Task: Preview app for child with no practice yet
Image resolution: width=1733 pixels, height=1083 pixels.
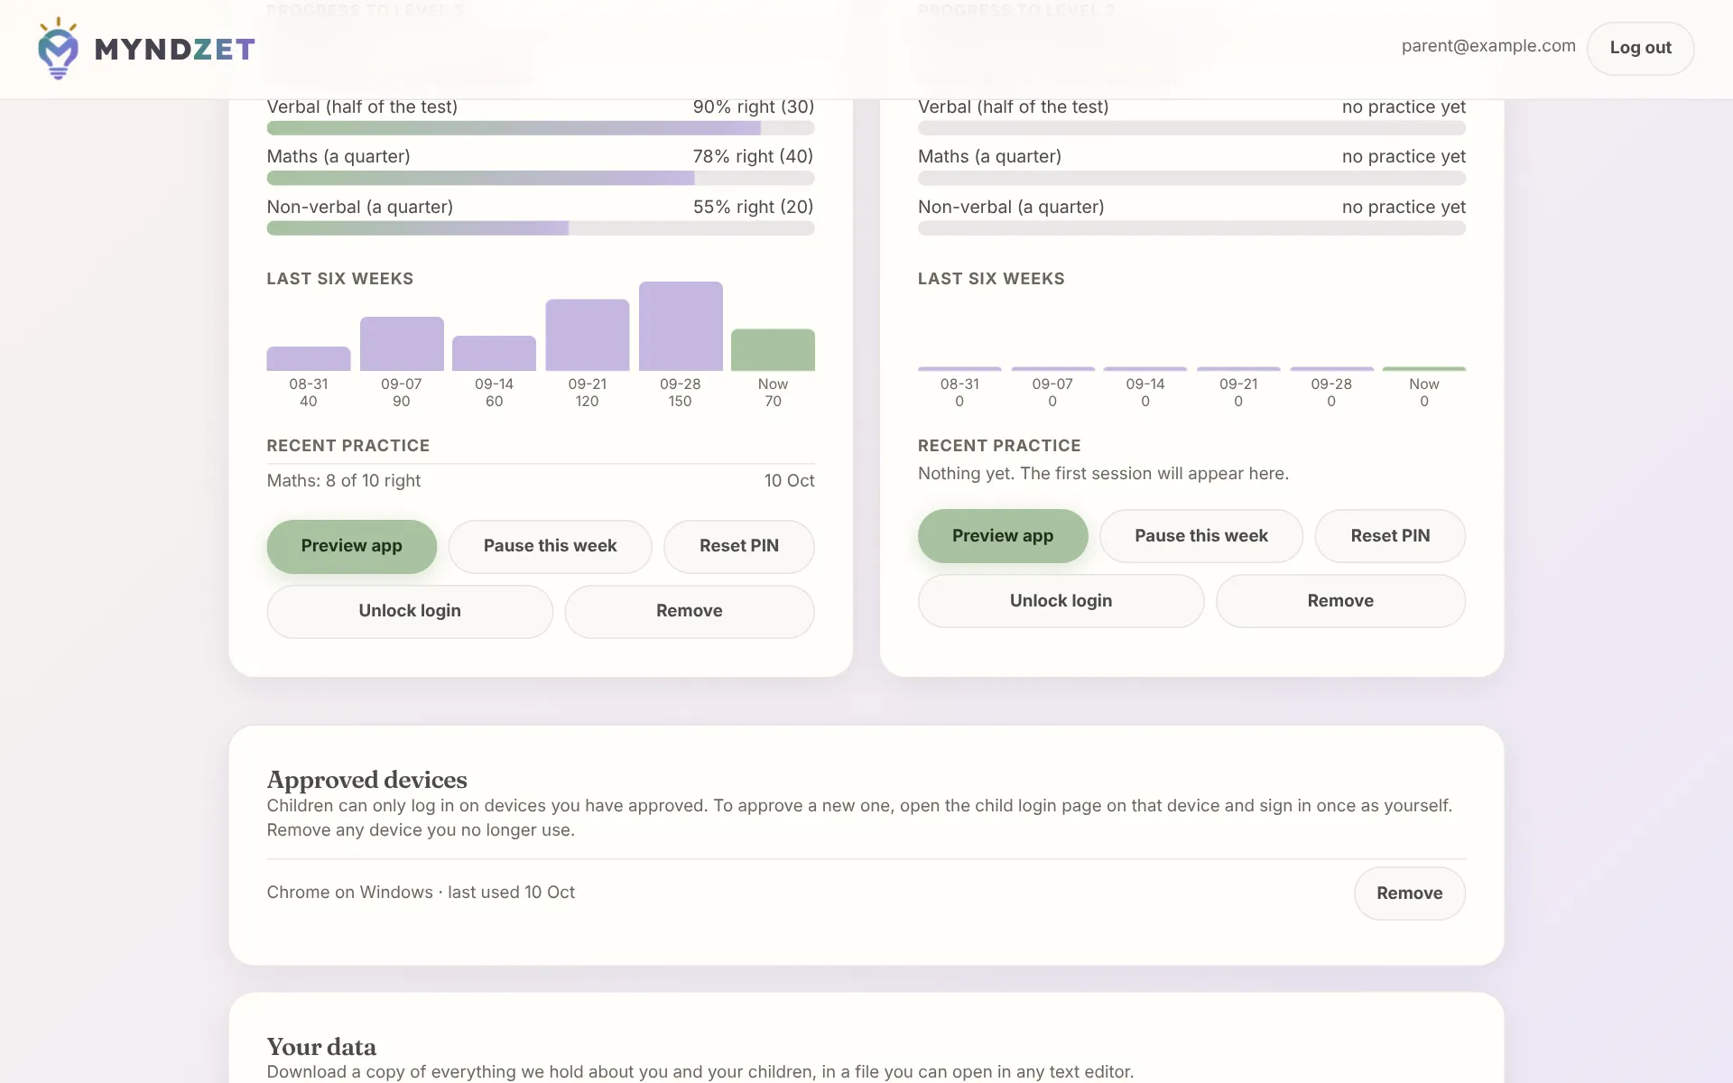Action: (x=1003, y=536)
